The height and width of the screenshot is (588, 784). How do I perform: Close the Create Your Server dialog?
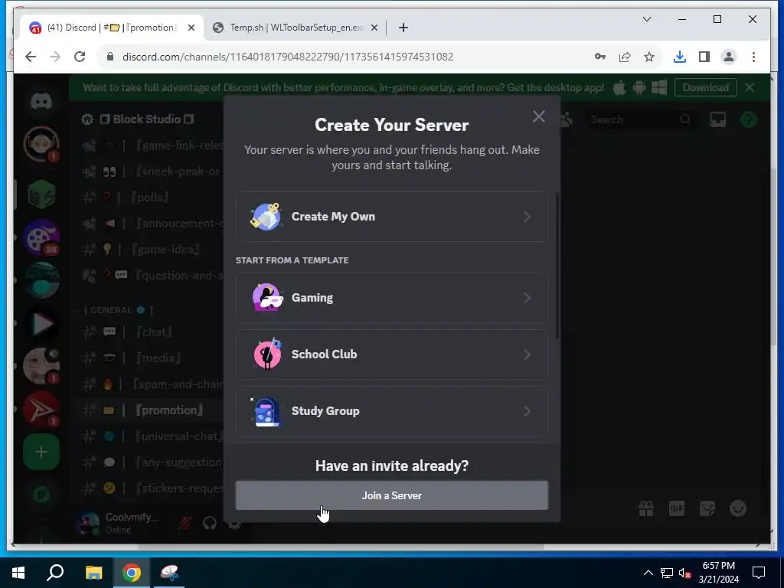(x=538, y=116)
